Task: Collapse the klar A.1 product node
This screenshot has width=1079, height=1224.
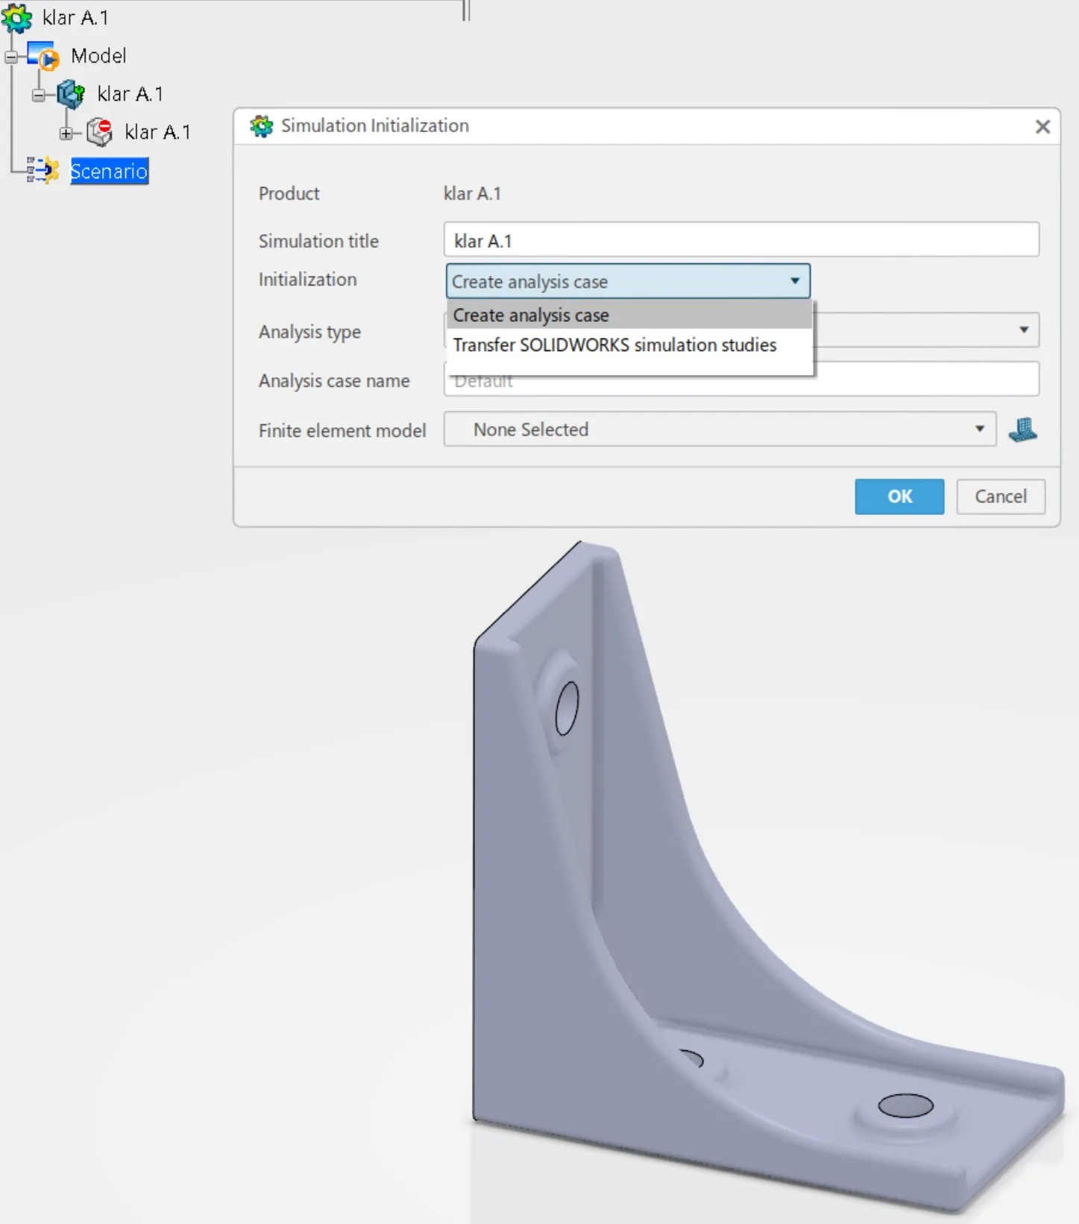Action: pos(39,95)
